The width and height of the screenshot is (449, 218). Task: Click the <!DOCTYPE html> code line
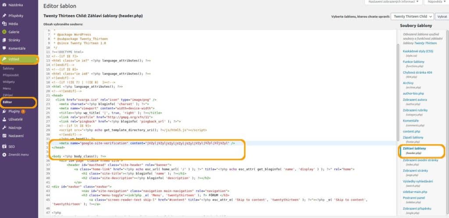click(68, 52)
